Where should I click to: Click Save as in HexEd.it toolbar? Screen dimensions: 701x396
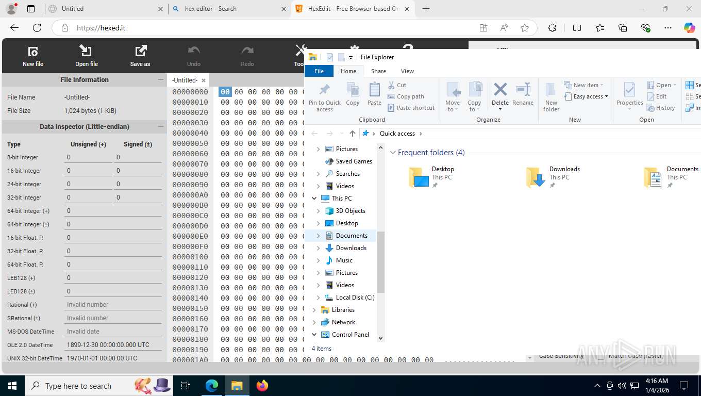coord(140,56)
